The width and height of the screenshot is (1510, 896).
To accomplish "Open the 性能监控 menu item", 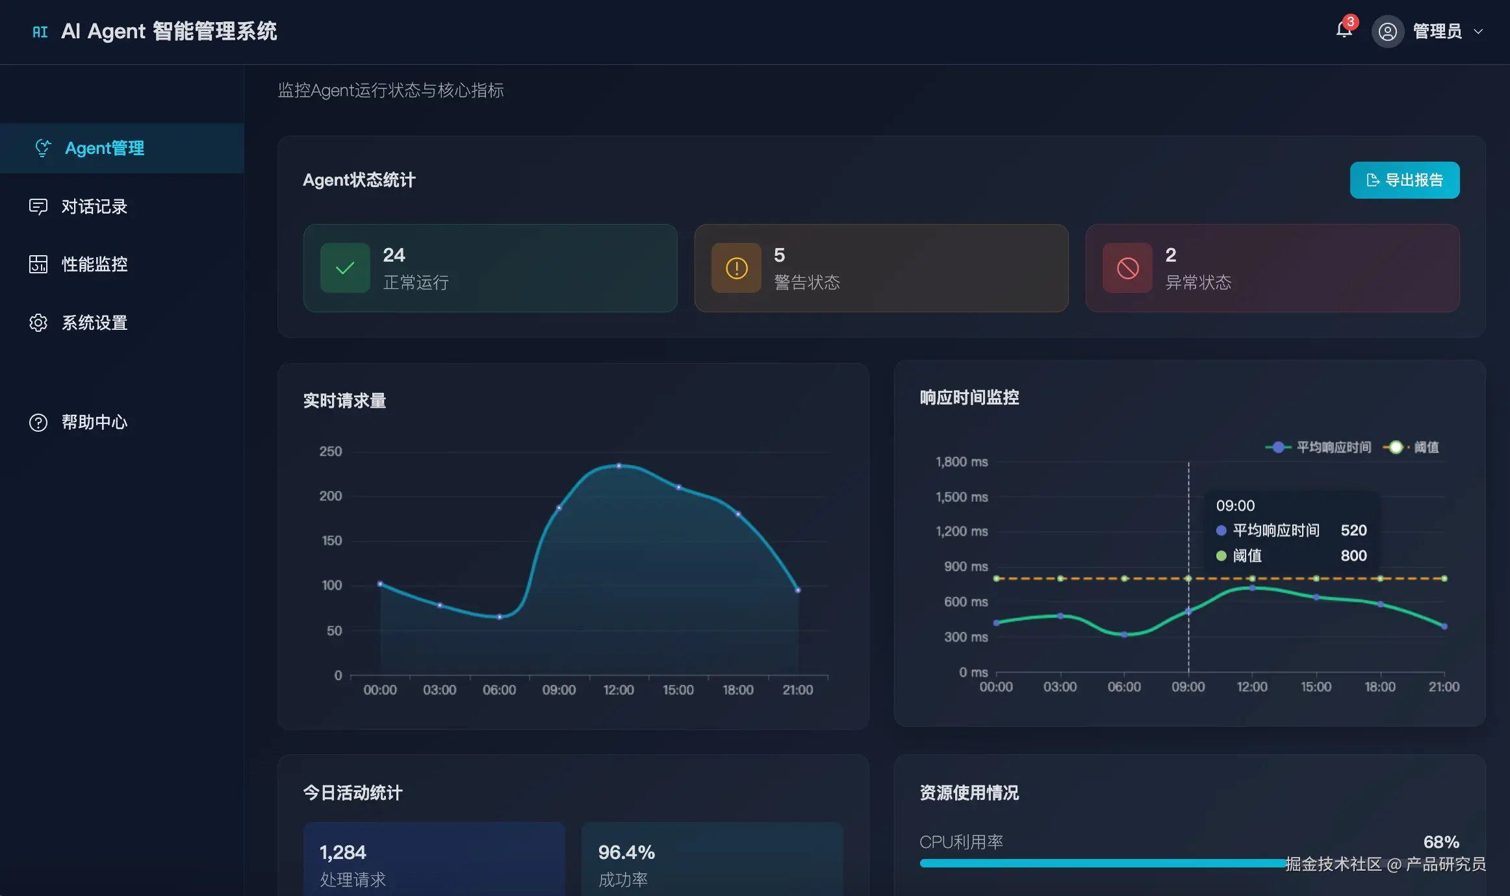I will point(94,264).
